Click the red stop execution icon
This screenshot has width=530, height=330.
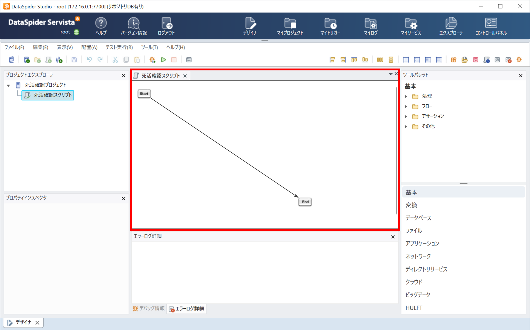(174, 60)
